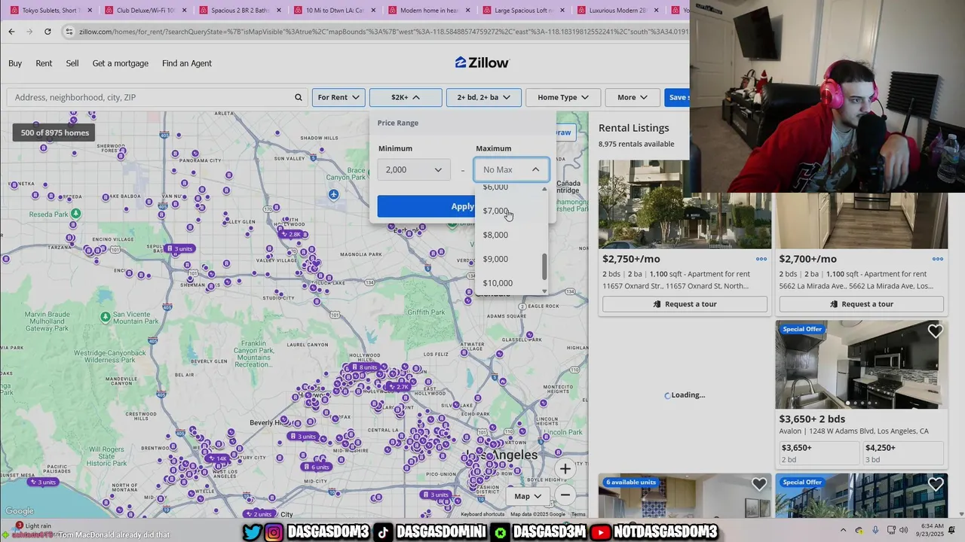Screen dimensions: 965x542
Task: Open the Twitter icon in the stream overlay
Action: pyautogui.click(x=253, y=532)
